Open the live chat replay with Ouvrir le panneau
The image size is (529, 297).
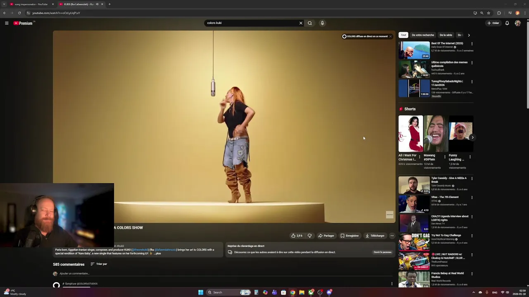(x=382, y=252)
